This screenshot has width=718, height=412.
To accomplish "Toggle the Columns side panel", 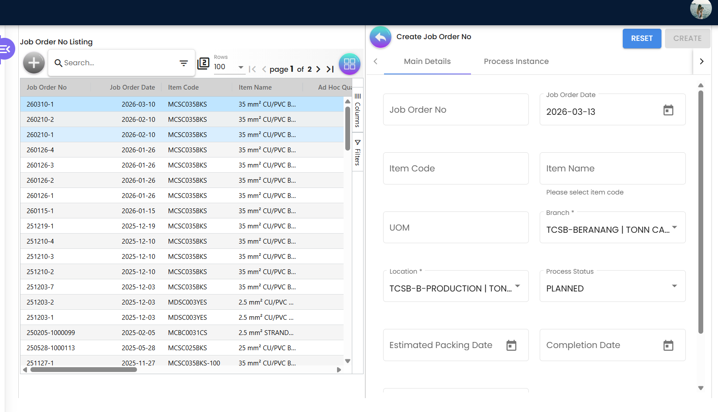I will (357, 111).
